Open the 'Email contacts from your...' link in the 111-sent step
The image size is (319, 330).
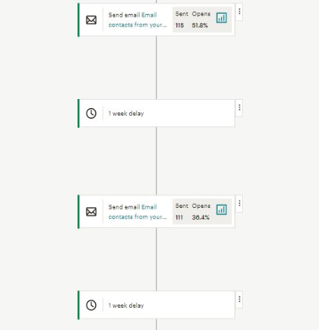(x=138, y=212)
